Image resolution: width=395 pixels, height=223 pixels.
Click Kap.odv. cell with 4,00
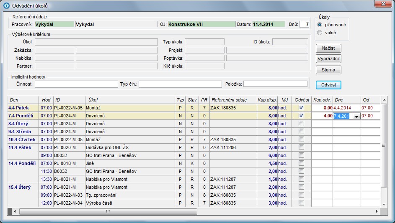[322, 116]
